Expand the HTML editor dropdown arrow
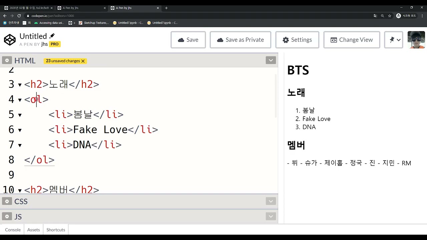Viewport: 427px width, 240px height. point(271,60)
